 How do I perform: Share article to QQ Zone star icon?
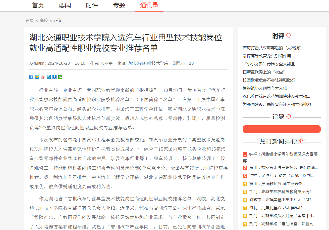[37, 77]
